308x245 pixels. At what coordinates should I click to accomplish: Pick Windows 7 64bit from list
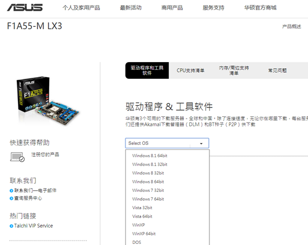point(148,199)
